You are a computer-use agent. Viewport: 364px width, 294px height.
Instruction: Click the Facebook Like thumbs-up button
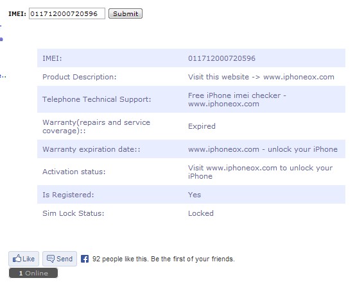[x=24, y=259]
